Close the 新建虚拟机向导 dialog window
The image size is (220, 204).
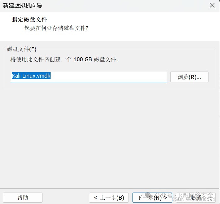coord(212,6)
